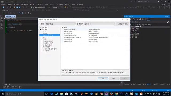This screenshot has width=171, height=96.
Task: Collapse the configuration properties tree node
Action: 40,29
